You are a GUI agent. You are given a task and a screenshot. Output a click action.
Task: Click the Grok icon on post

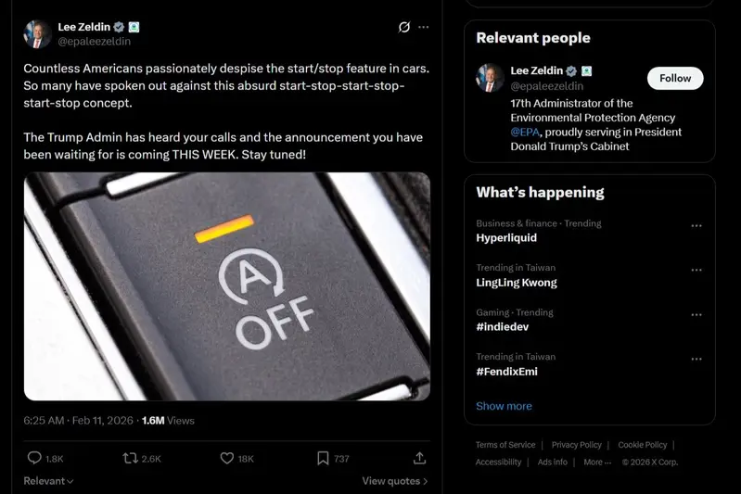click(x=404, y=27)
